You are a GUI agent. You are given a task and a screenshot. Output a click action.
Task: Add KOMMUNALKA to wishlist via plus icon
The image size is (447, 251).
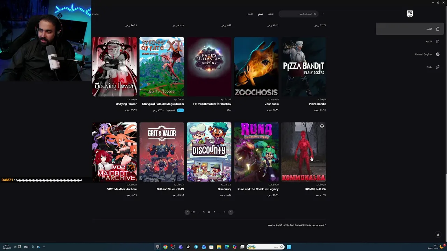[x=322, y=126]
